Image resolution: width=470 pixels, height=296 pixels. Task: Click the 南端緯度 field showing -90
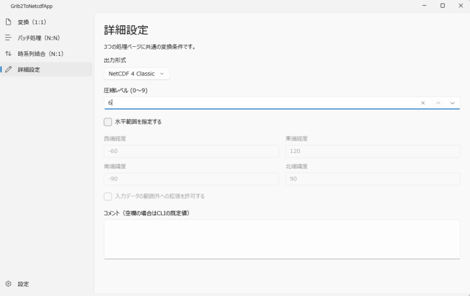191,179
